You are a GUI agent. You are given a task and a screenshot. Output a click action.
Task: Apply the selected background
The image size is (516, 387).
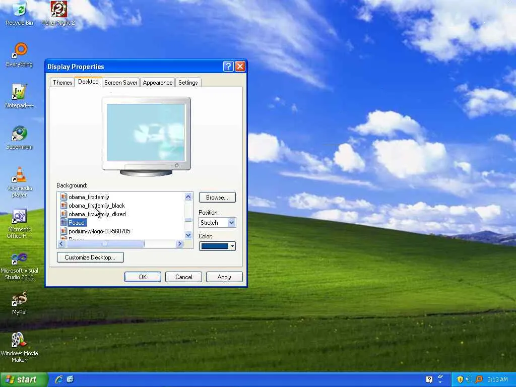[224, 277]
